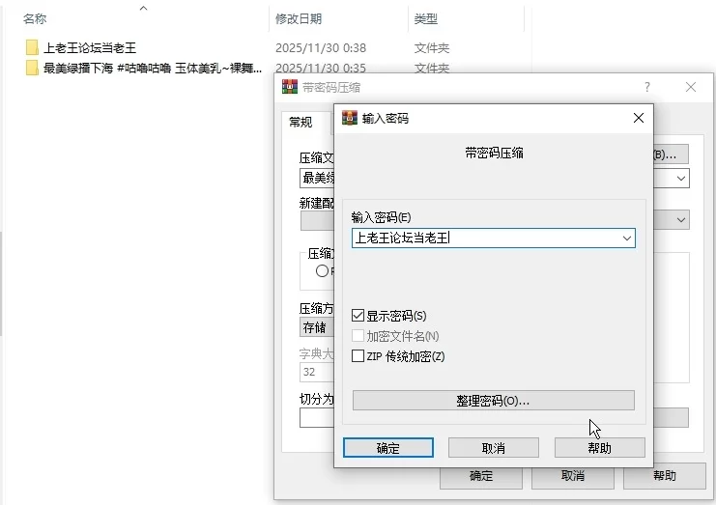Switch to the 常规 tab

pyautogui.click(x=301, y=122)
